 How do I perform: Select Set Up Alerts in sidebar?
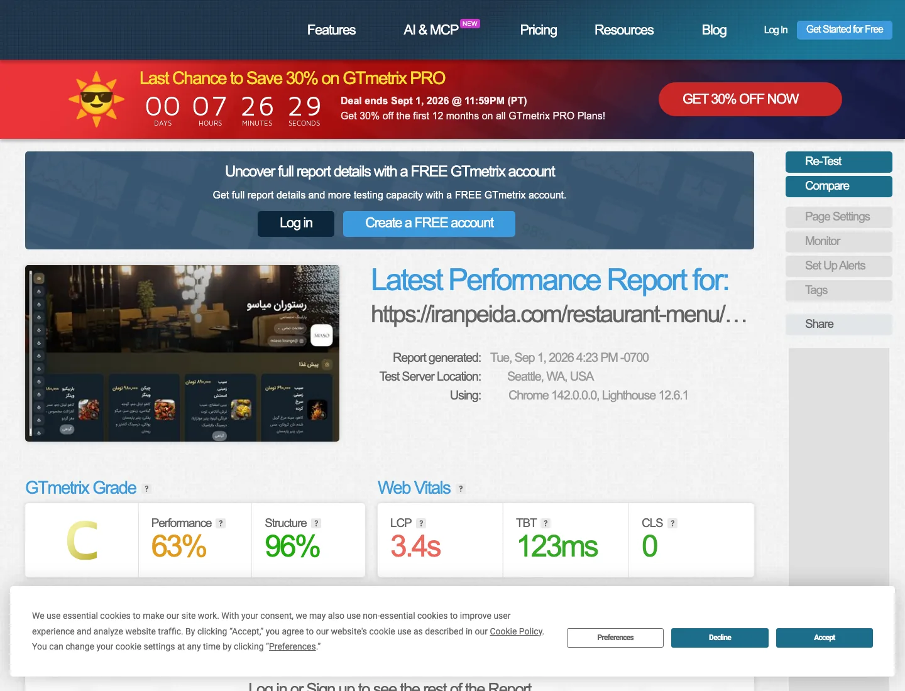pyautogui.click(x=839, y=266)
